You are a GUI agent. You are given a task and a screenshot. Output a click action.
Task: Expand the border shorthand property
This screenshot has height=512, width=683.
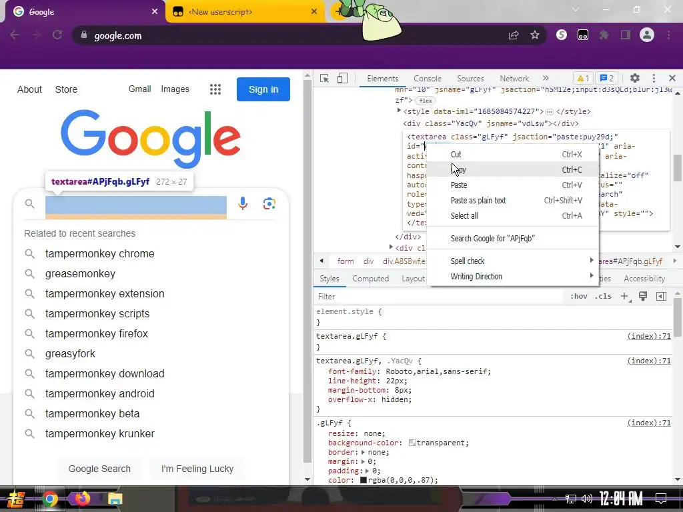tap(363, 452)
